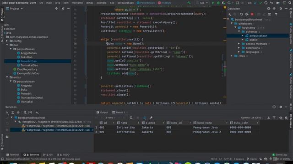Open the Penerbit entity class
The image size is (293, 164).
tap(26, 93)
